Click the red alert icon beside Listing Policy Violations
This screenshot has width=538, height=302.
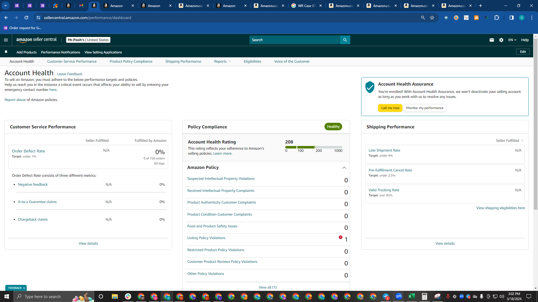(x=340, y=237)
